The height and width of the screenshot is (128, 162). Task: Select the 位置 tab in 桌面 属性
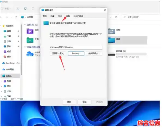point(68,16)
